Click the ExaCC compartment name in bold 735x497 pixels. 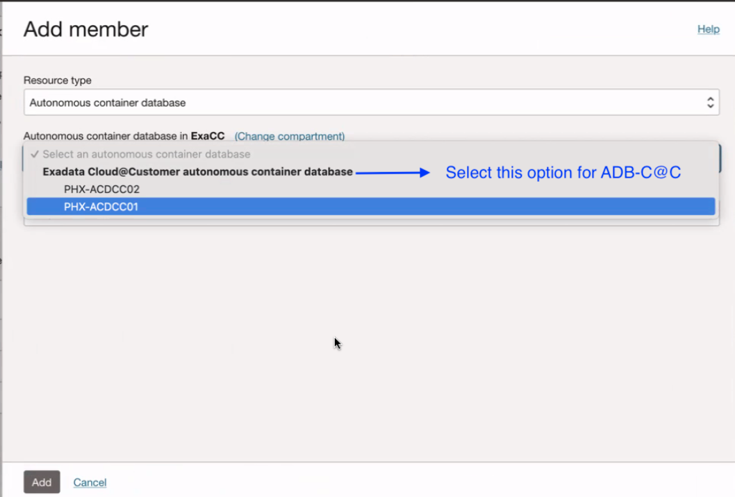point(208,136)
